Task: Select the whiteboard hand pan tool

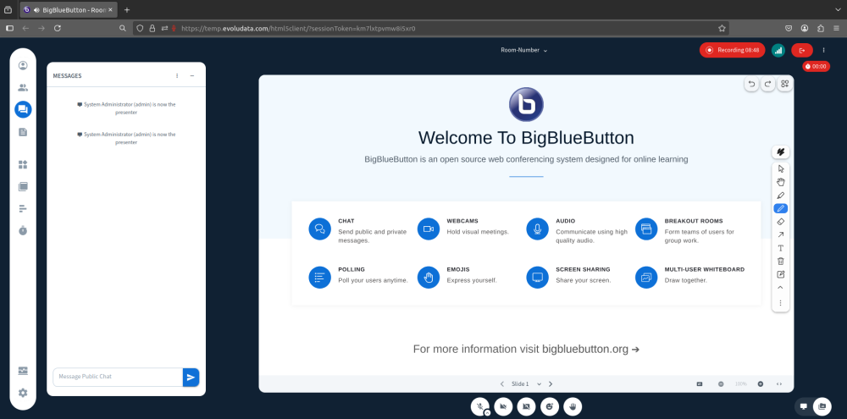Action: [781, 182]
